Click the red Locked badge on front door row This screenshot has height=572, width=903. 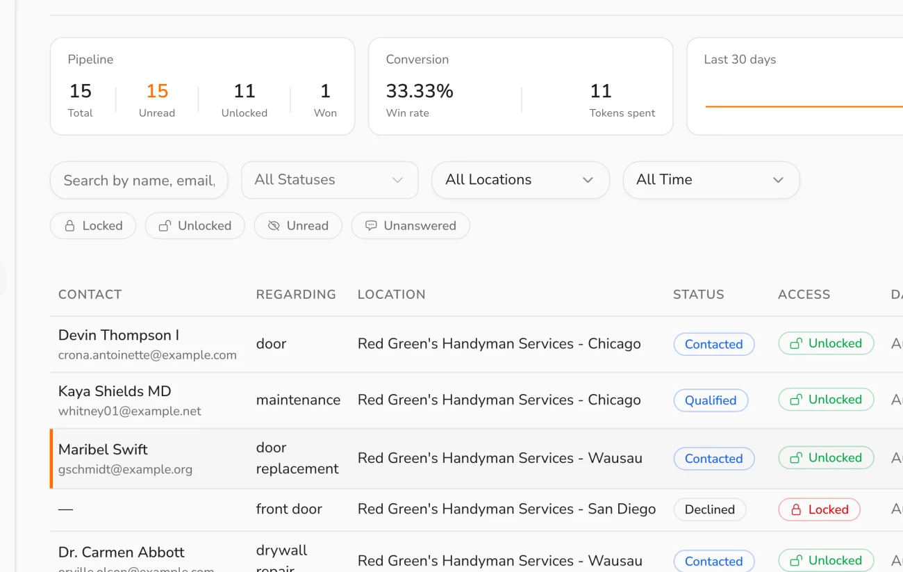click(x=820, y=509)
